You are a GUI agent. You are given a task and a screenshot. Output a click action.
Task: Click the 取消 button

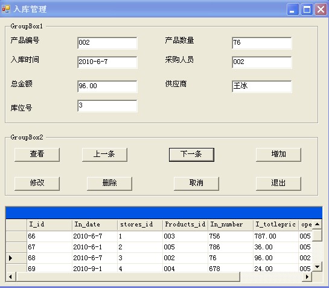[x=196, y=184]
